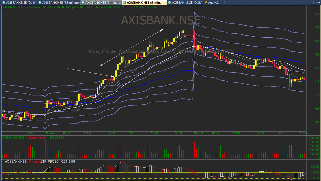Open the Daily tab next to Analysis1
This screenshot has width=321, height=181.
[x=185, y=2]
